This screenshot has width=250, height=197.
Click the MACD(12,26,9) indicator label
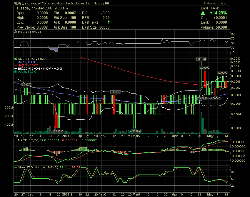(31, 140)
